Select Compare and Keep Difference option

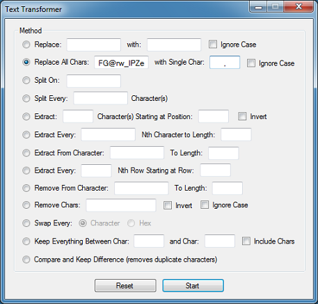pyautogui.click(x=26, y=259)
